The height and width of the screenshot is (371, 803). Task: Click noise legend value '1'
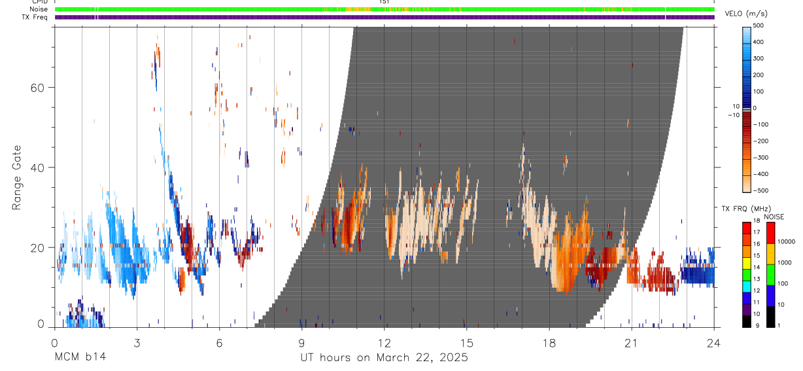coord(779,325)
